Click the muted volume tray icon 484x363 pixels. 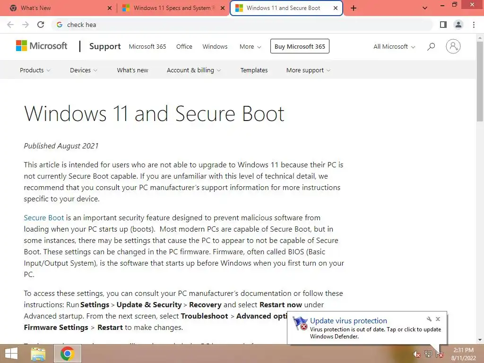click(x=416, y=354)
